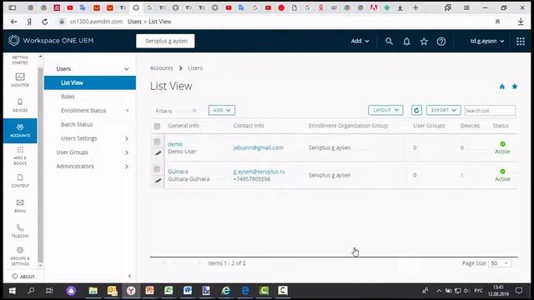This screenshot has height=300, width=534.
Task: Open the About item in sidebar
Action: 23,276
